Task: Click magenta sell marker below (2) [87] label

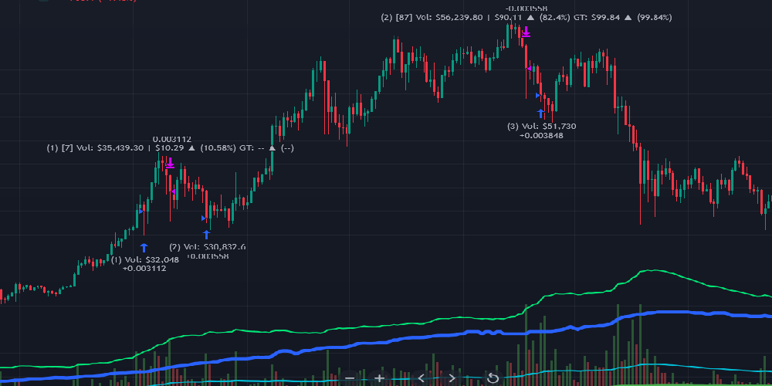Action: (x=526, y=32)
